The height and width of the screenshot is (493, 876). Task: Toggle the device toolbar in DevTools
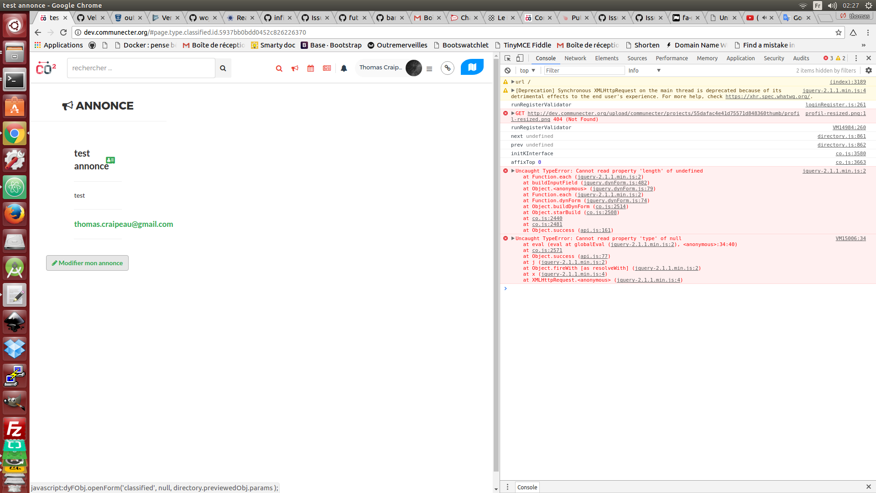click(x=520, y=58)
